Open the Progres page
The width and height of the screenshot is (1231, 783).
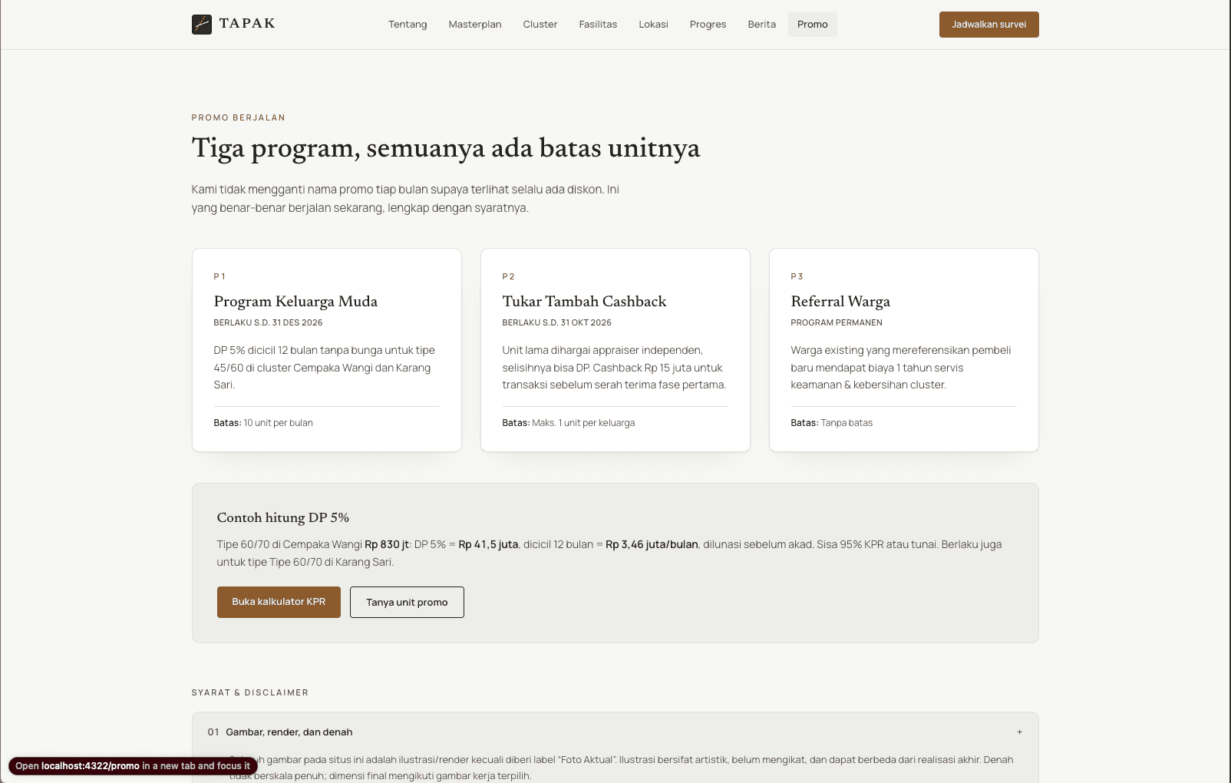(x=708, y=25)
